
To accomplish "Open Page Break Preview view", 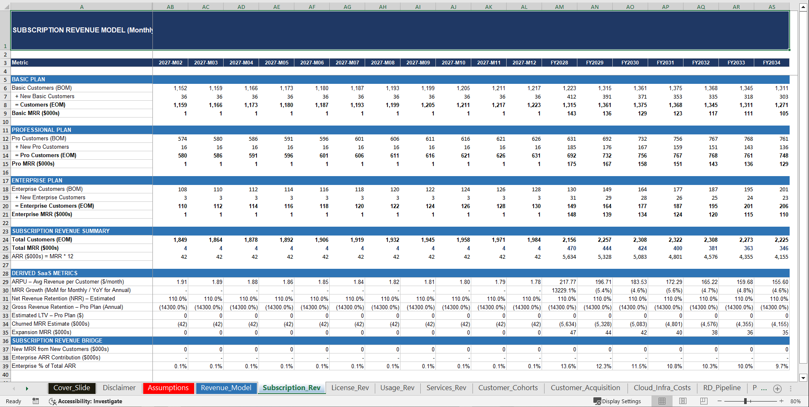I will point(704,401).
